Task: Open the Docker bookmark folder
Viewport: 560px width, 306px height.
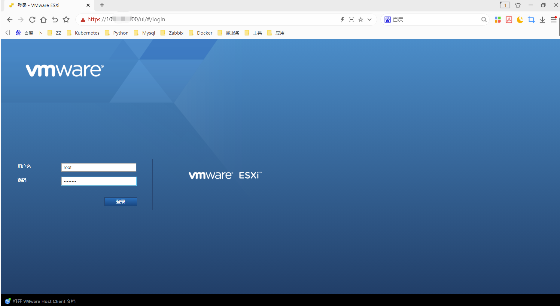Action: 200,33
